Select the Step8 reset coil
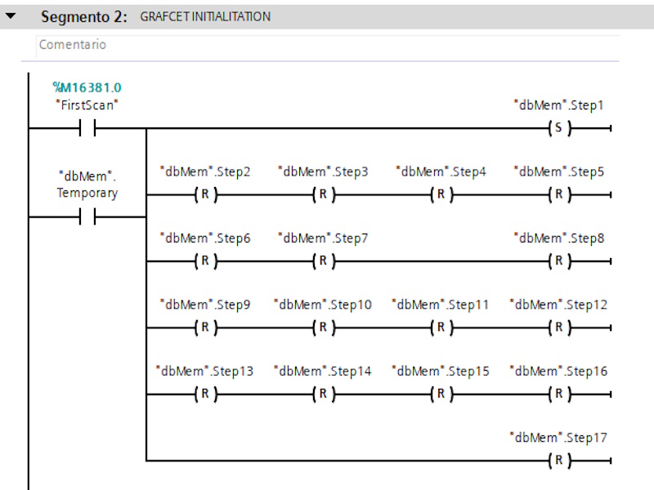Viewport: 654px width, 490px height. tap(558, 261)
